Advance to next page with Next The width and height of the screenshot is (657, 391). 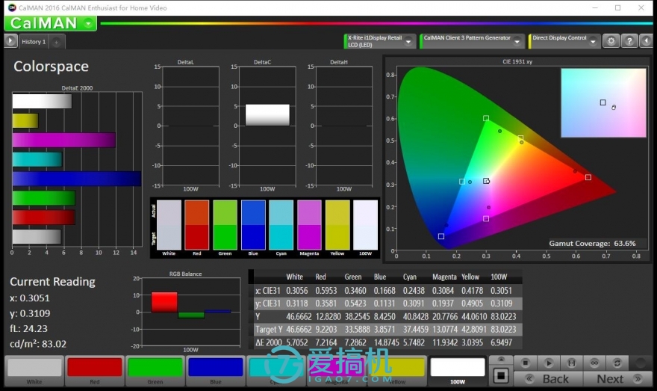tap(617, 379)
